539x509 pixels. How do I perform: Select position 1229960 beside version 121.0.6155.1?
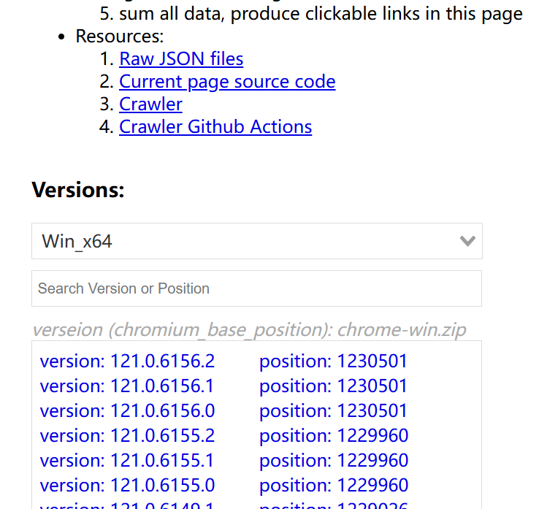click(x=333, y=461)
